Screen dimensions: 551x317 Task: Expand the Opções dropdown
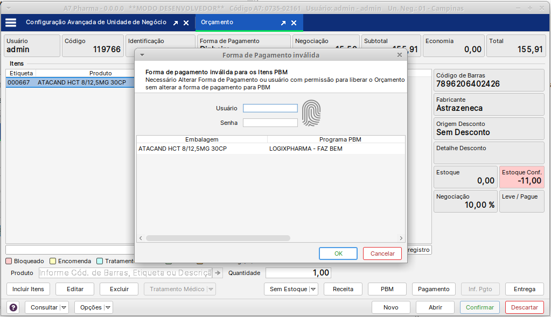pos(108,307)
